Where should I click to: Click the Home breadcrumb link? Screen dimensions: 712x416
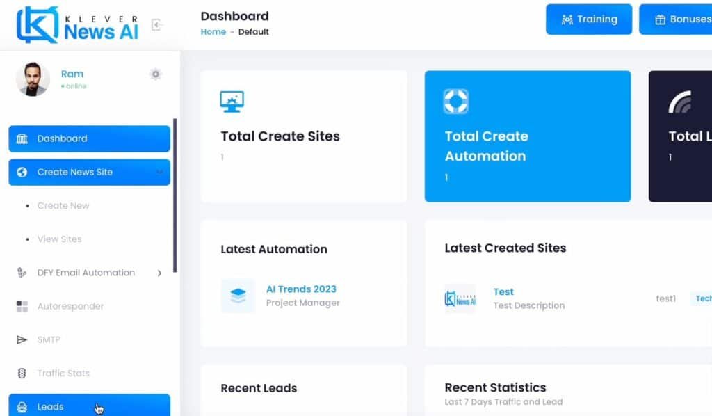pos(213,31)
